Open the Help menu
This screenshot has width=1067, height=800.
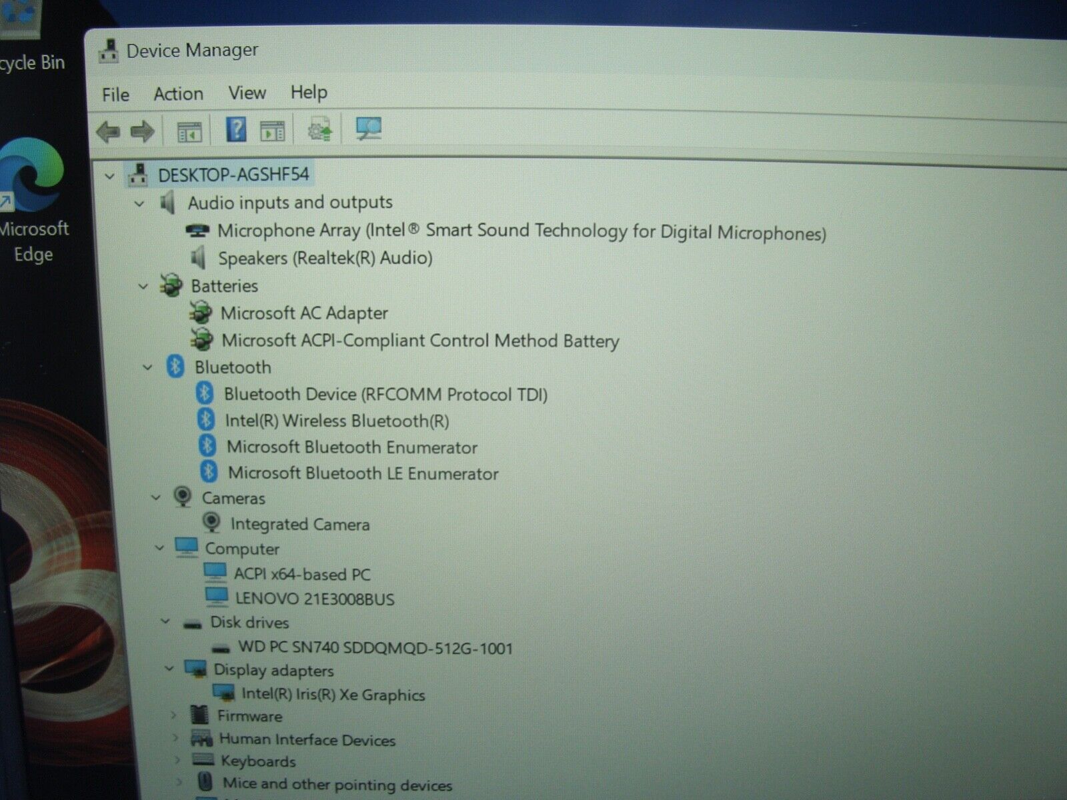coord(309,92)
